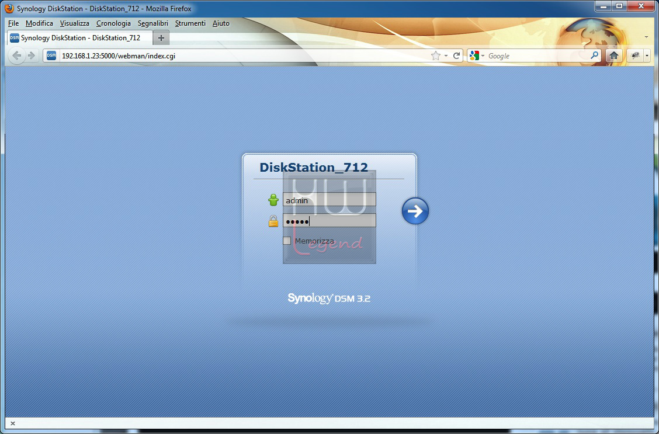The width and height of the screenshot is (659, 434).
Task: Click the Synology DSM 3.2 logo
Action: click(x=329, y=298)
